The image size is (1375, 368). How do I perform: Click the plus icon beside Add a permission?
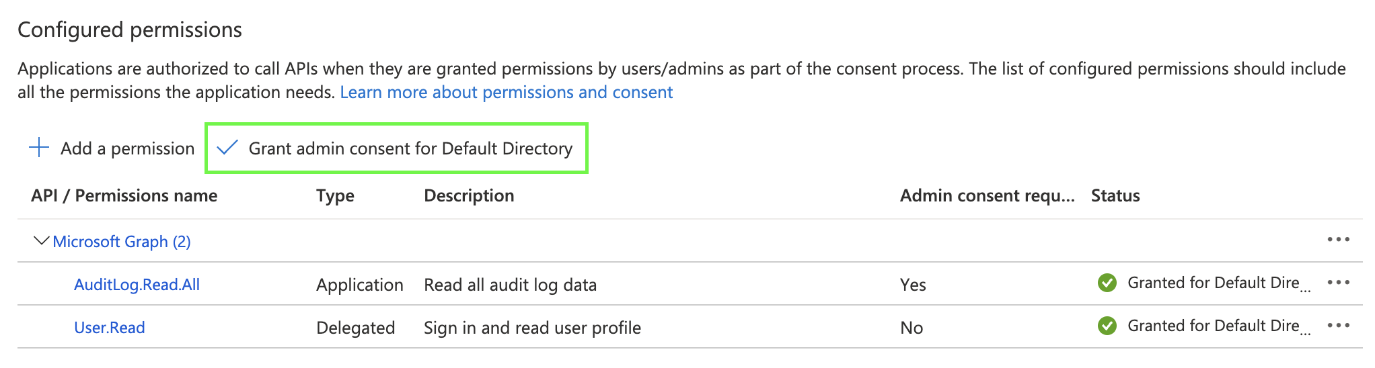(x=40, y=148)
